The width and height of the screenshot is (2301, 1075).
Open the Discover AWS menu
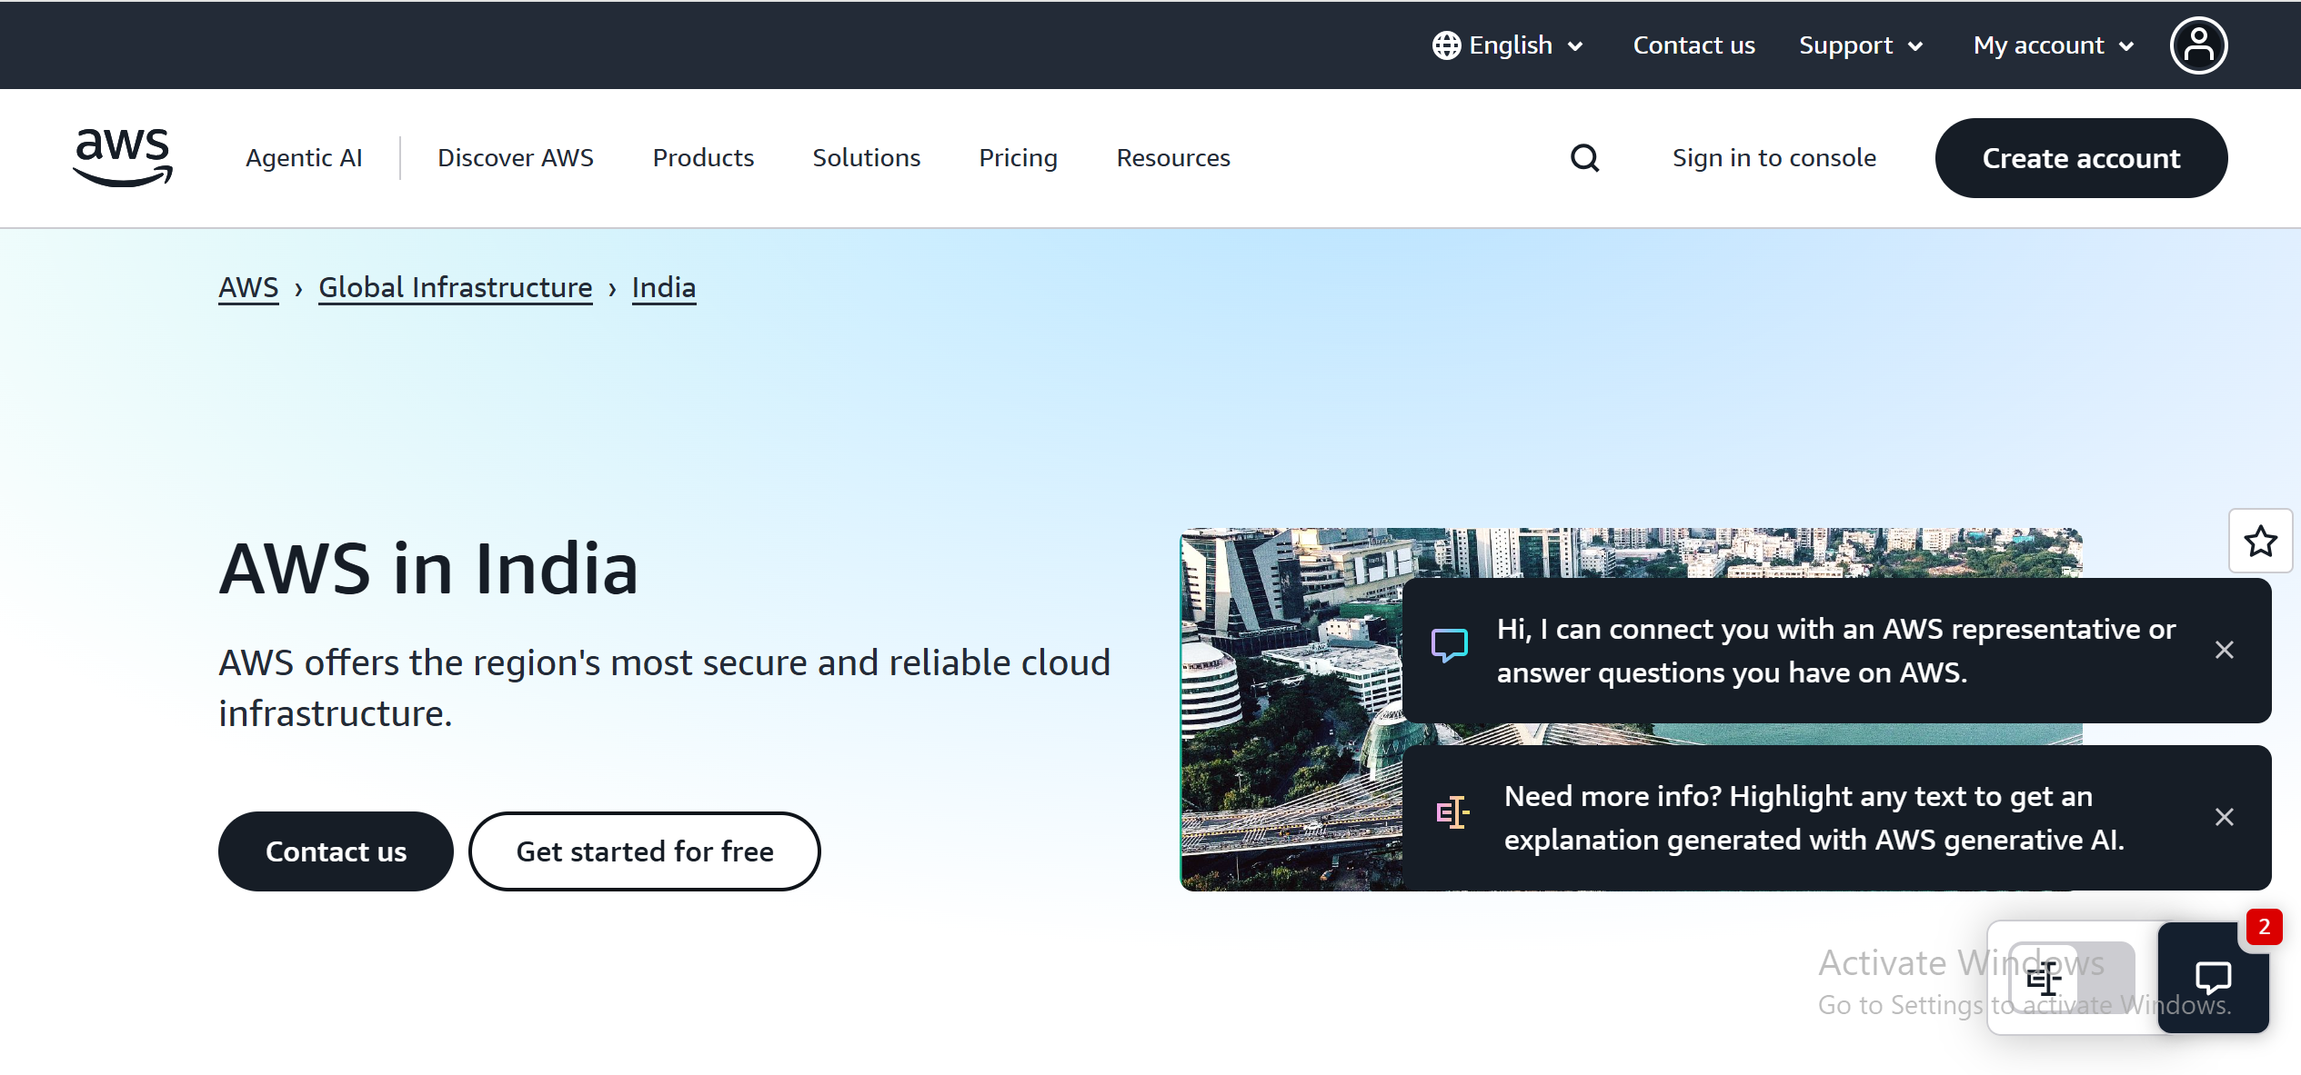click(x=515, y=158)
